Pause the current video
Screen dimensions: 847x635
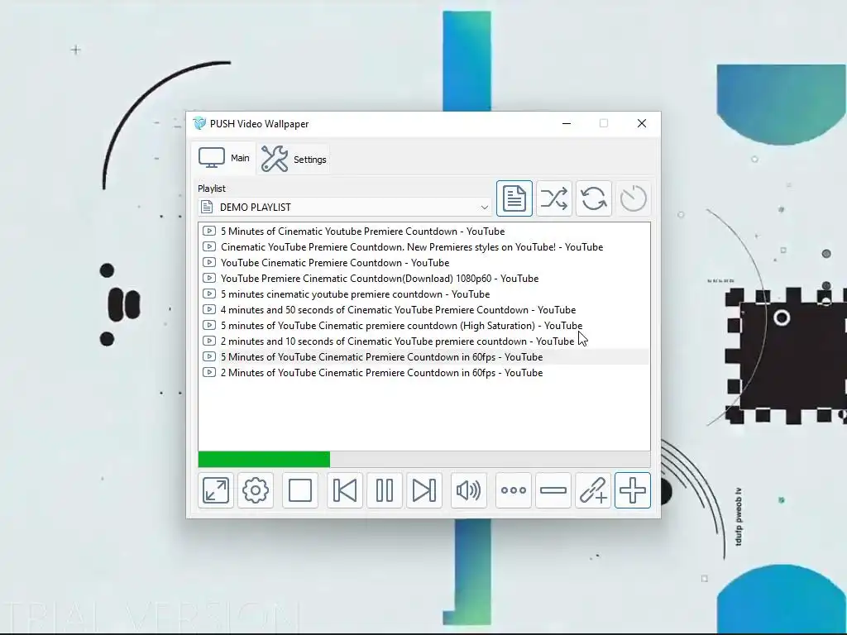click(x=385, y=490)
